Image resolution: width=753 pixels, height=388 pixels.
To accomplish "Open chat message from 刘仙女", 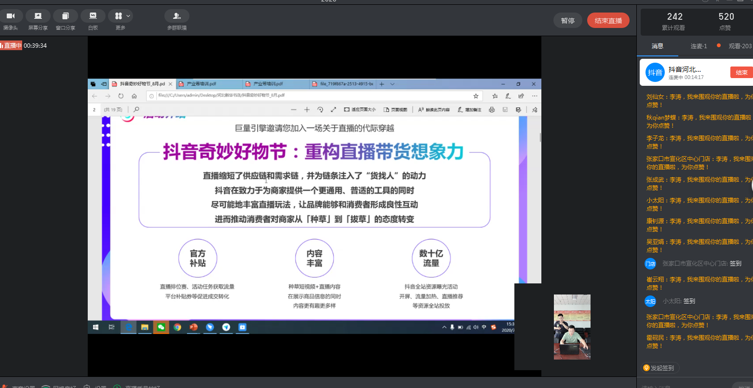I will coord(699,100).
